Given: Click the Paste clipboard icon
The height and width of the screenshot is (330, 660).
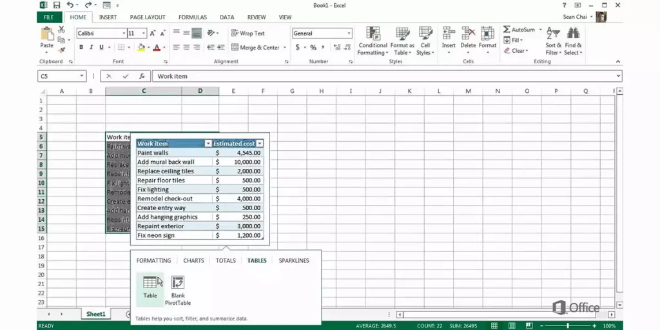Looking at the screenshot, I should 46,34.
